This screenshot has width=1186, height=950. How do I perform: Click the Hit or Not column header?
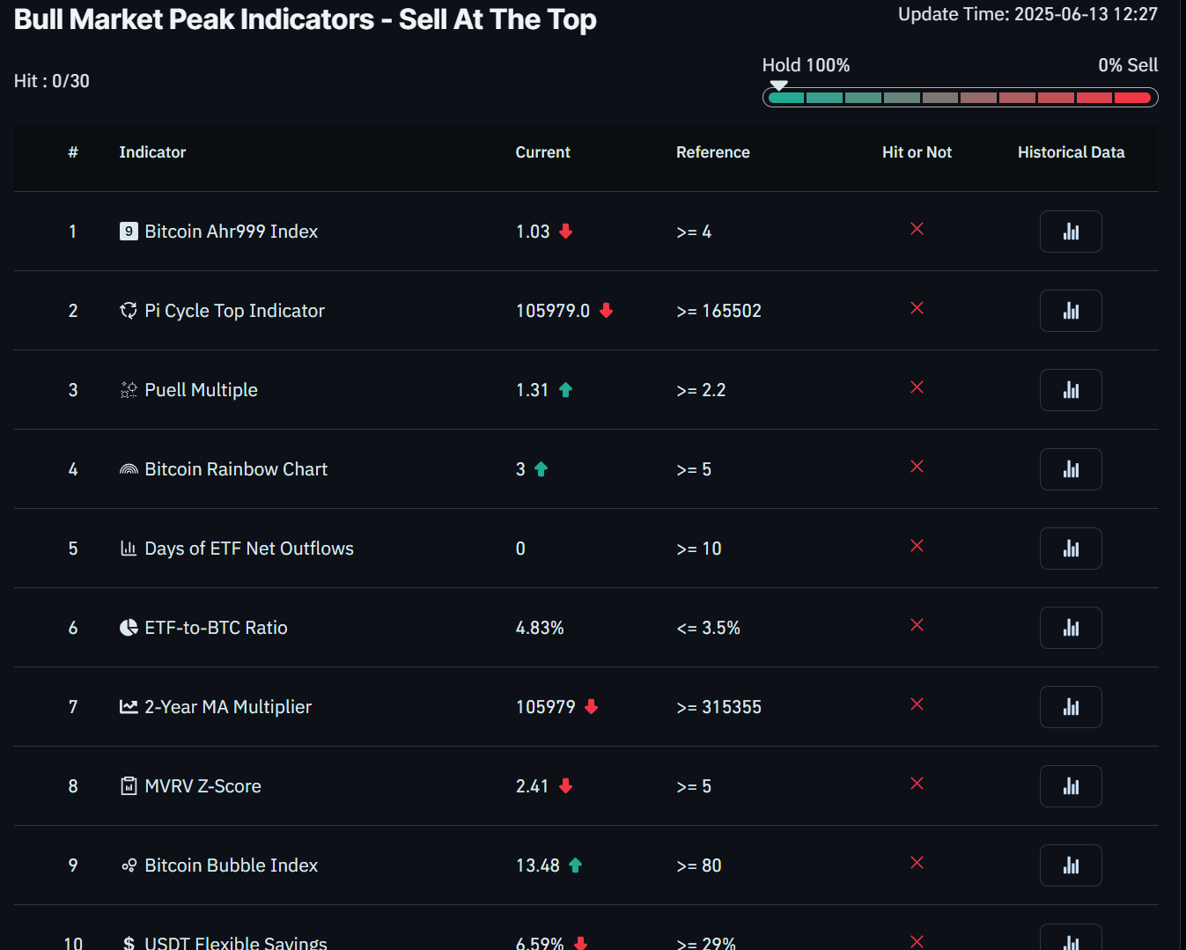[x=917, y=152]
